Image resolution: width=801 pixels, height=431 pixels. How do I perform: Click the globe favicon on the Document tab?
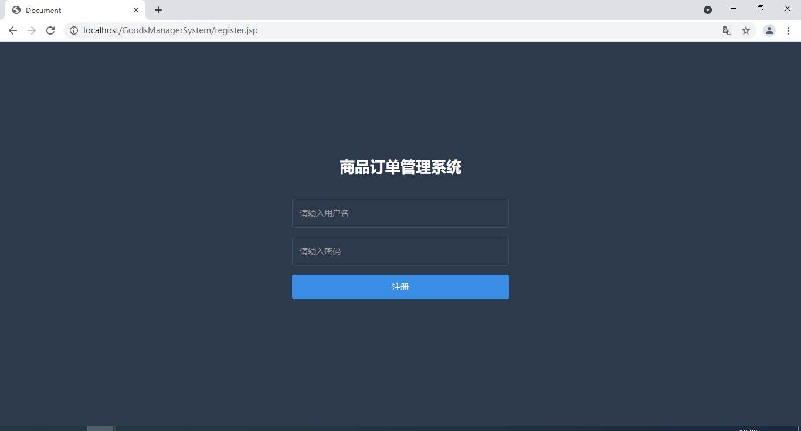[16, 10]
